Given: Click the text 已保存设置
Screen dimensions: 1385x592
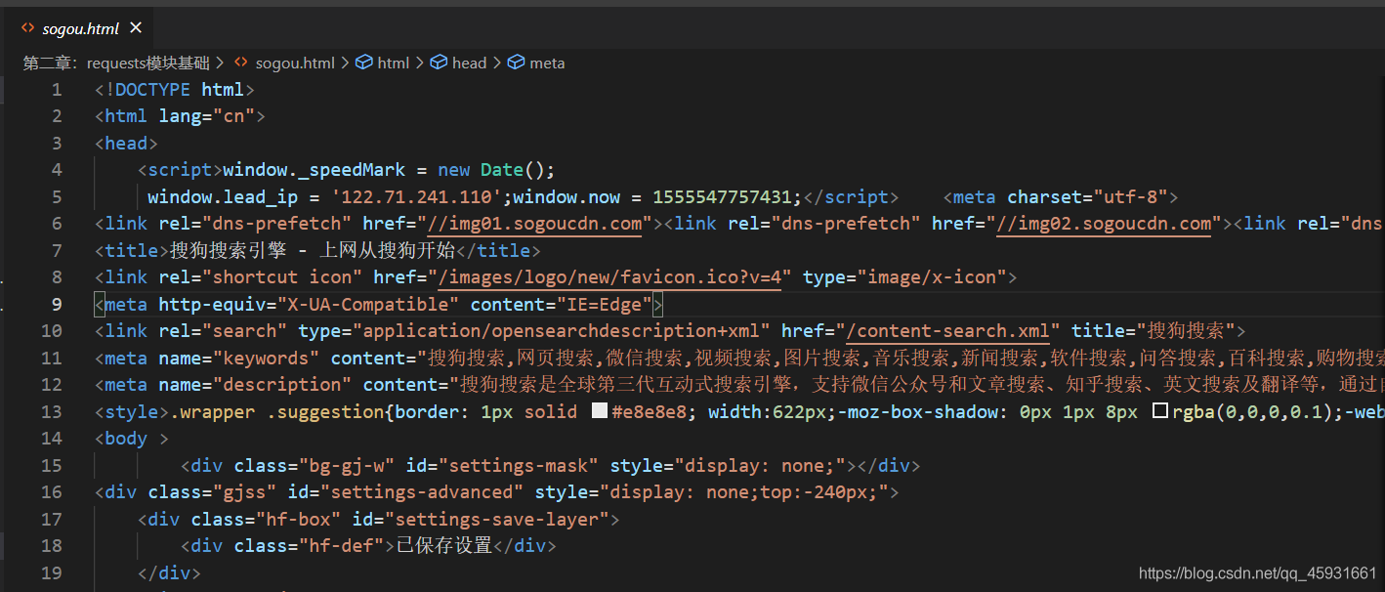Looking at the screenshot, I should click(x=443, y=546).
